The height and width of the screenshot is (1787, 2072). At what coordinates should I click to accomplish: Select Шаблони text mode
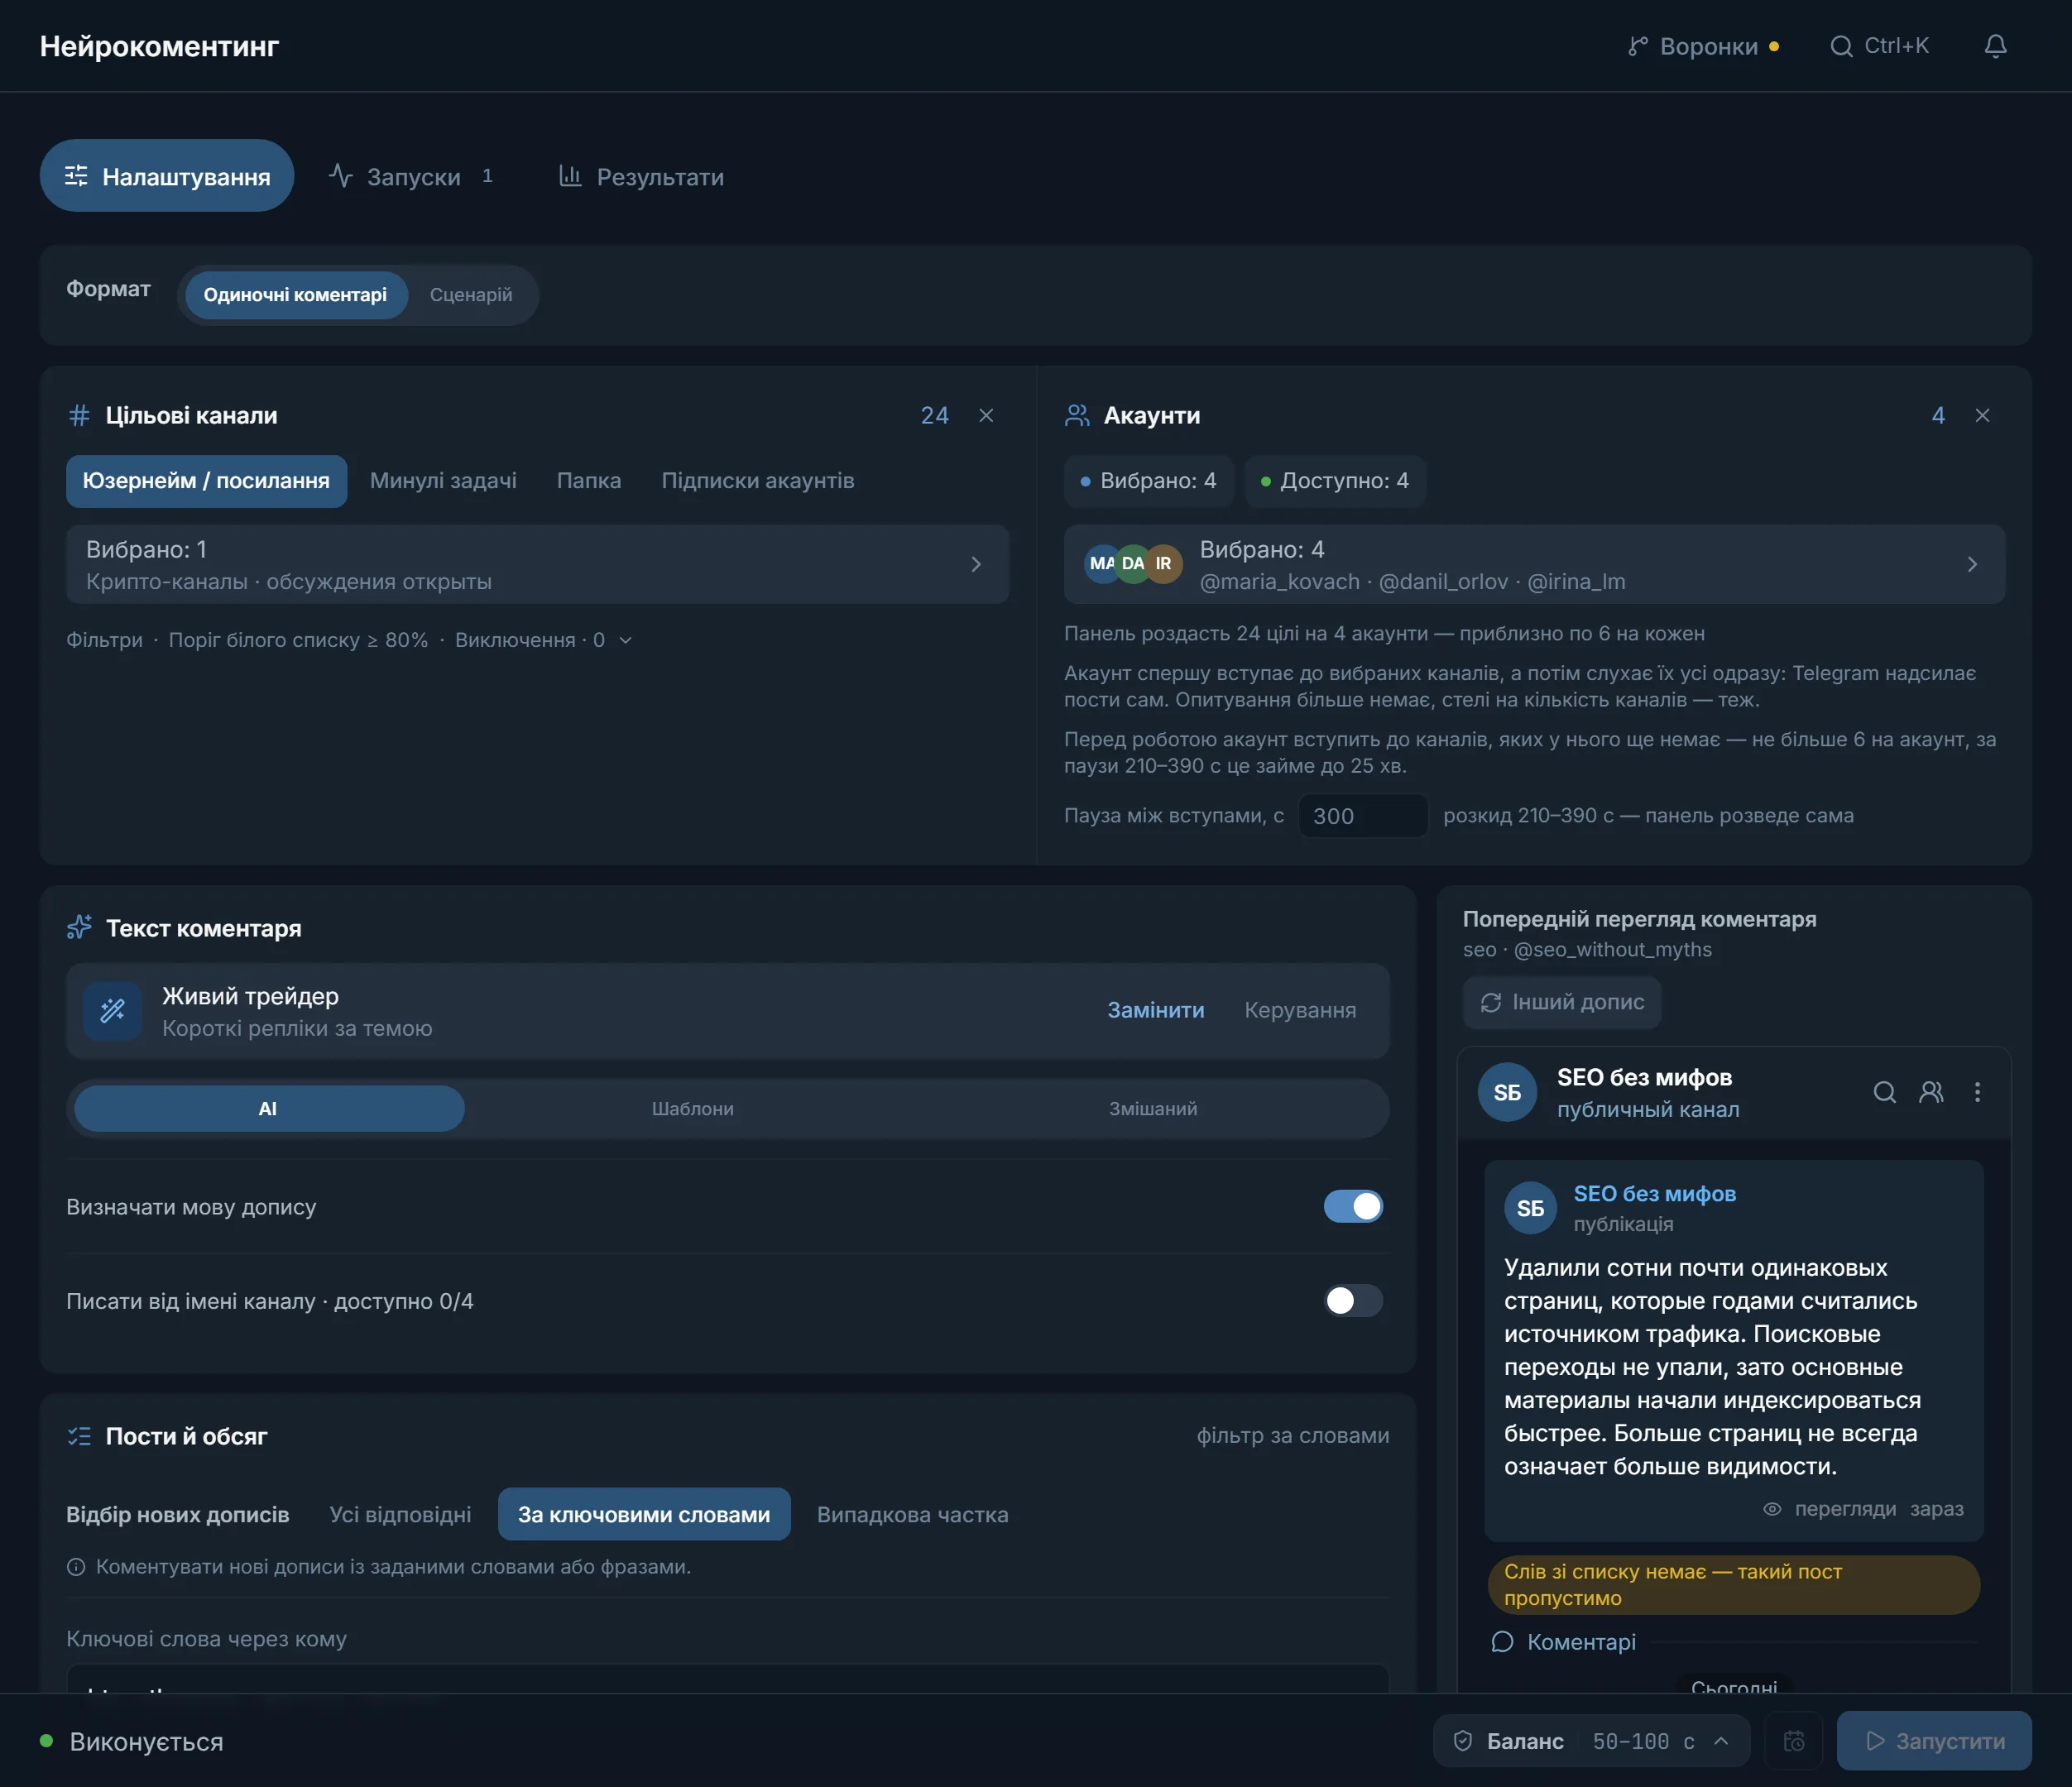click(692, 1108)
